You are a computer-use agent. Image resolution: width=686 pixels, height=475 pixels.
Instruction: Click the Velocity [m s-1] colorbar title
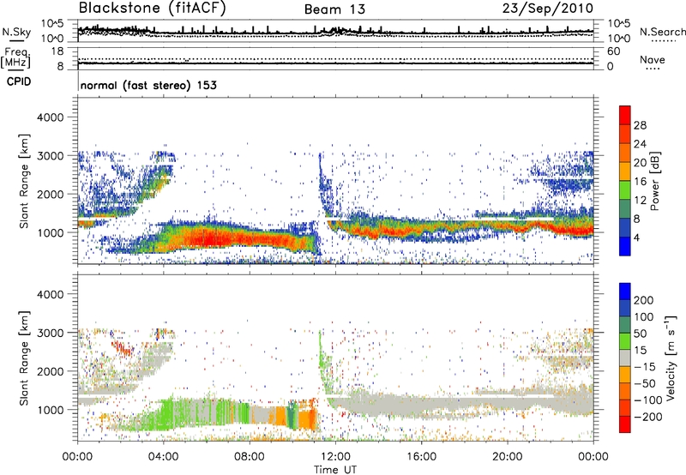click(671, 358)
